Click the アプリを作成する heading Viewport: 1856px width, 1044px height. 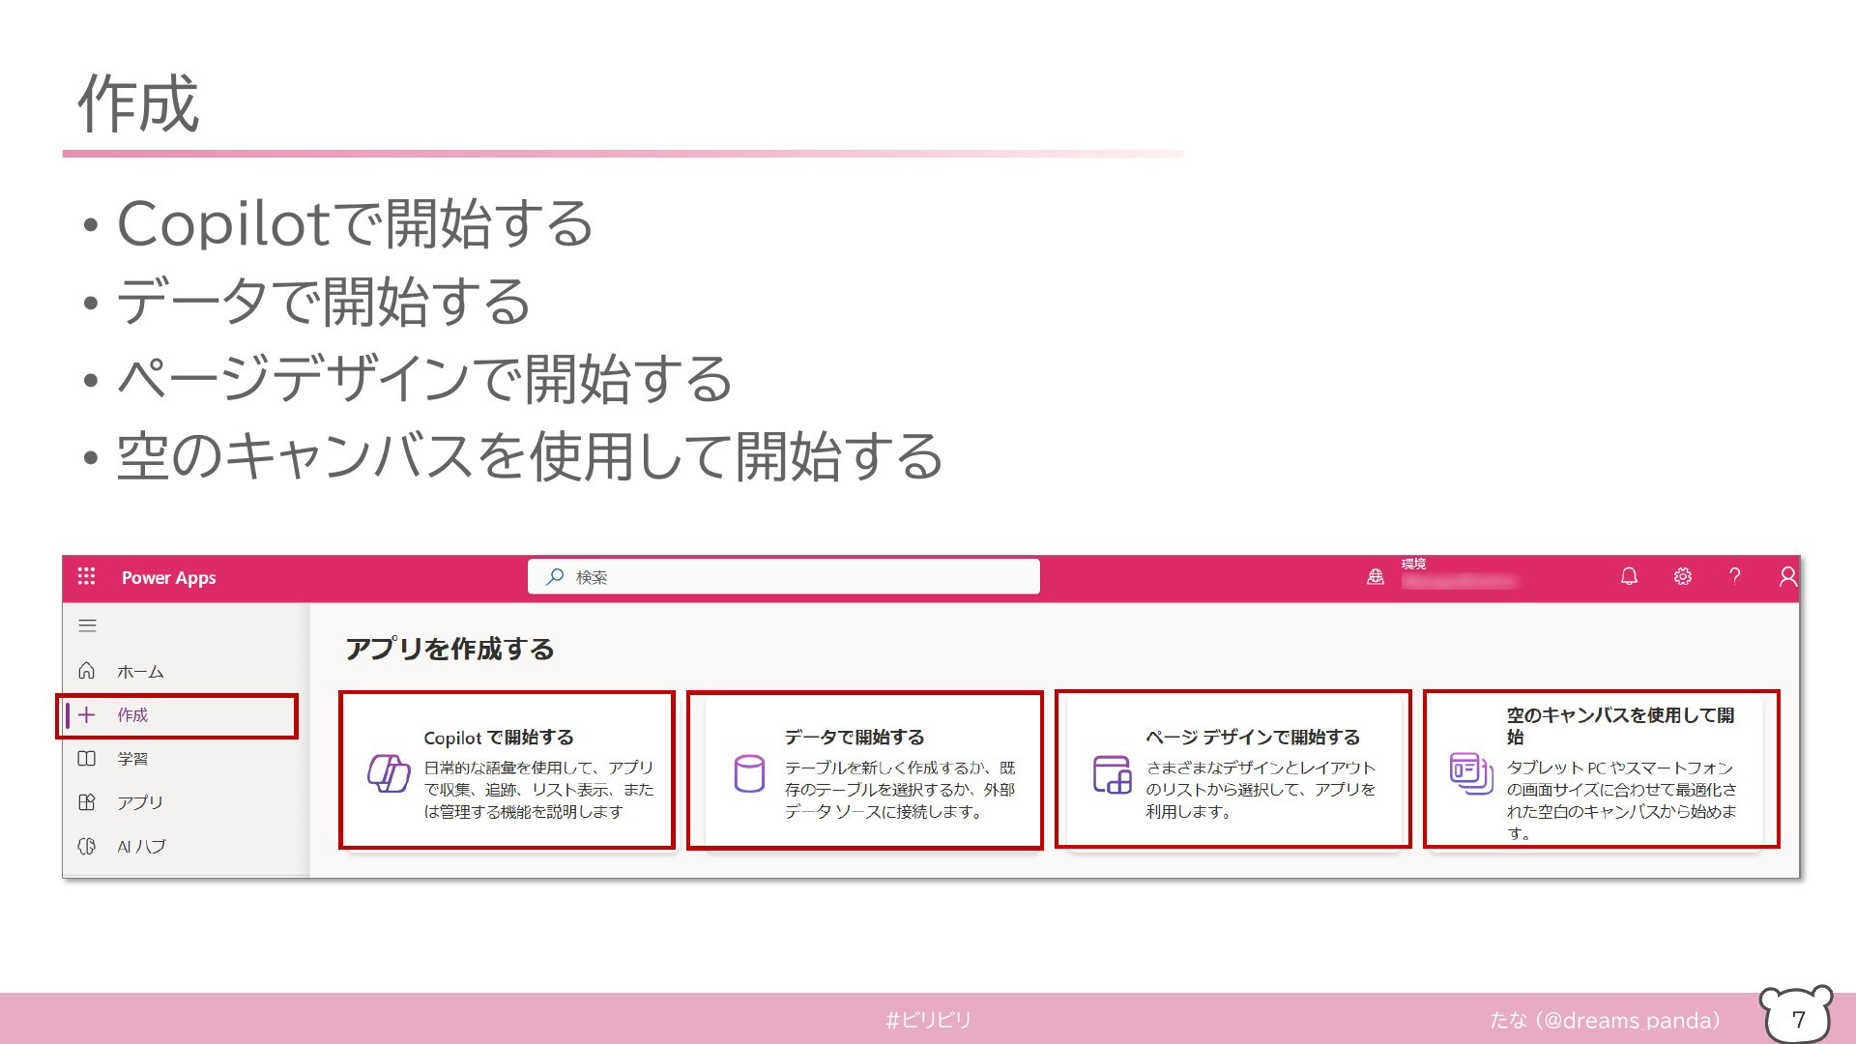click(x=449, y=649)
